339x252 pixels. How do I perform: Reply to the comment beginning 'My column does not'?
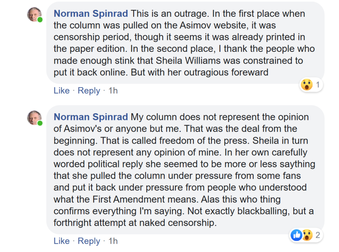pos(89,241)
